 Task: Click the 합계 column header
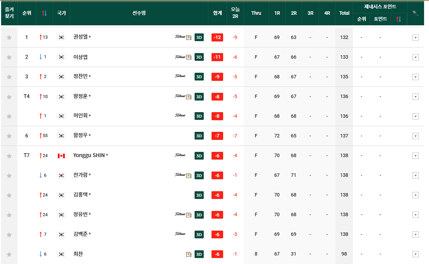click(217, 13)
